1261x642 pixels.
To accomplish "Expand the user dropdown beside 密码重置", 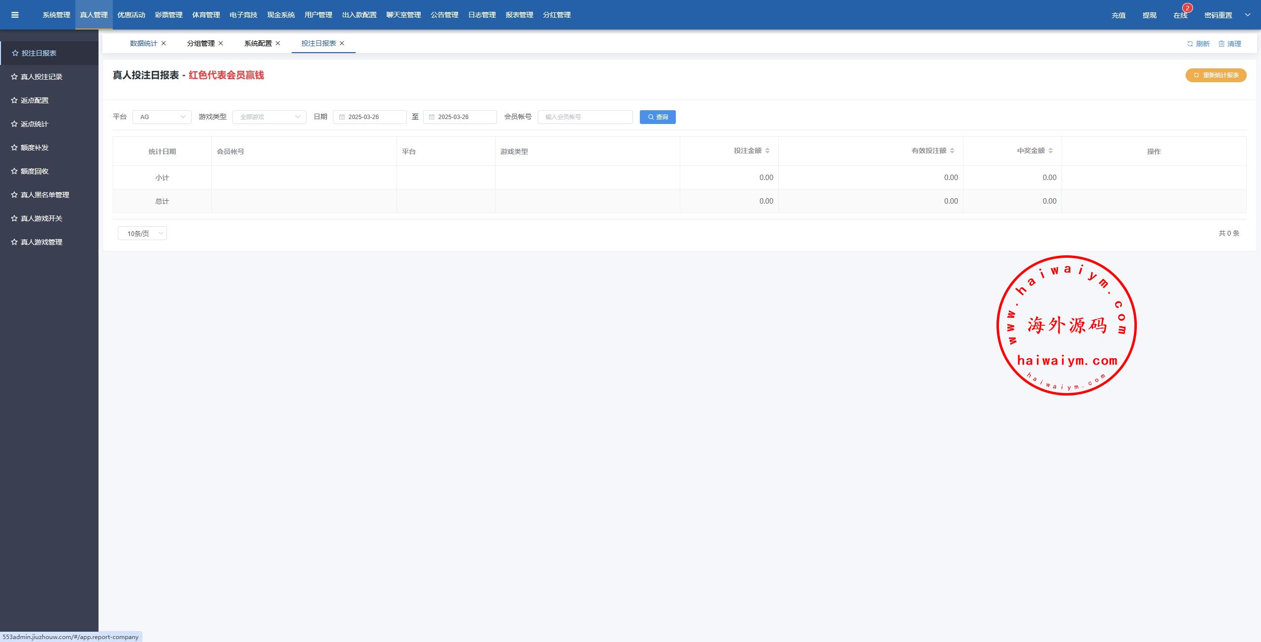I will 1248,15.
